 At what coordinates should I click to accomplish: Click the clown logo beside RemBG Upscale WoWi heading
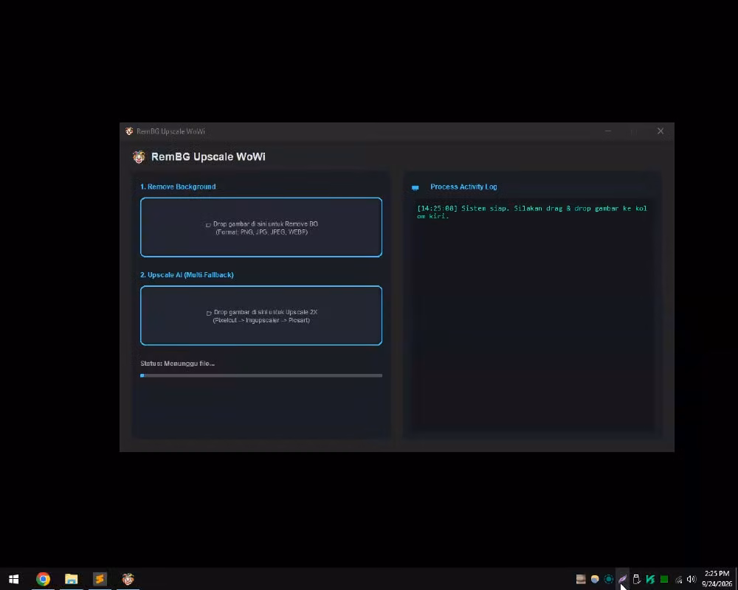(139, 156)
